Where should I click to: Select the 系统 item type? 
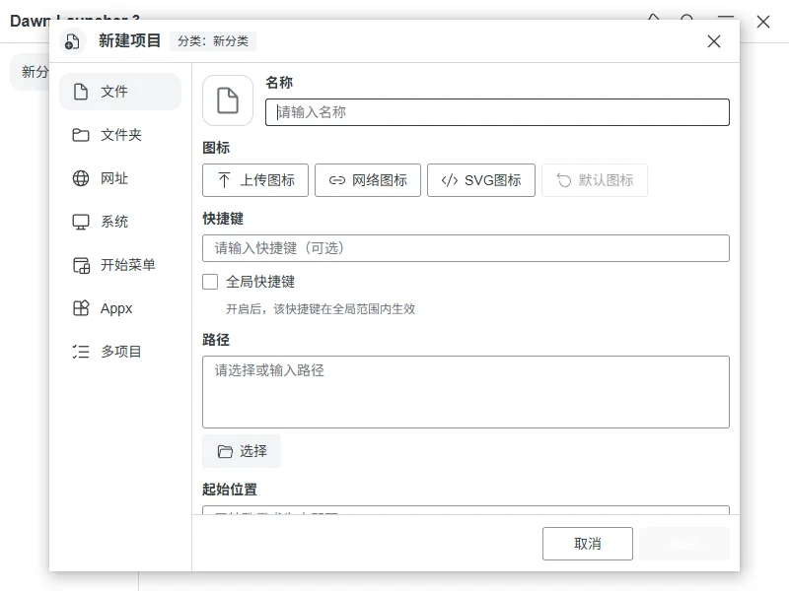click(120, 222)
